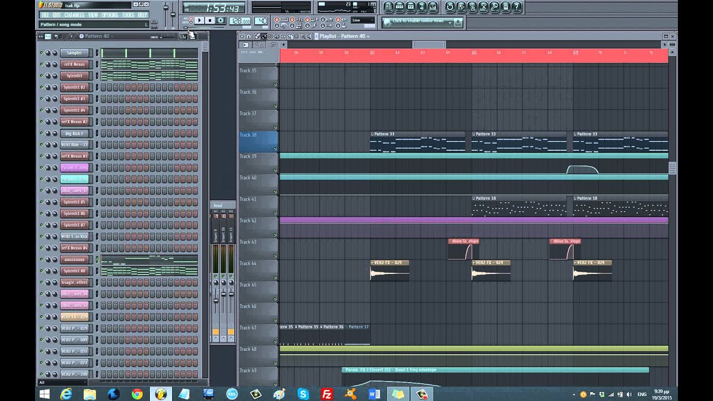This screenshot has width=713, height=401.
Task: Select the aaaaaaaaaa channel button
Action: 74,260
